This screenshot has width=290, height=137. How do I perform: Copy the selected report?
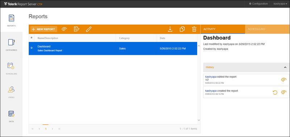(x=182, y=29)
